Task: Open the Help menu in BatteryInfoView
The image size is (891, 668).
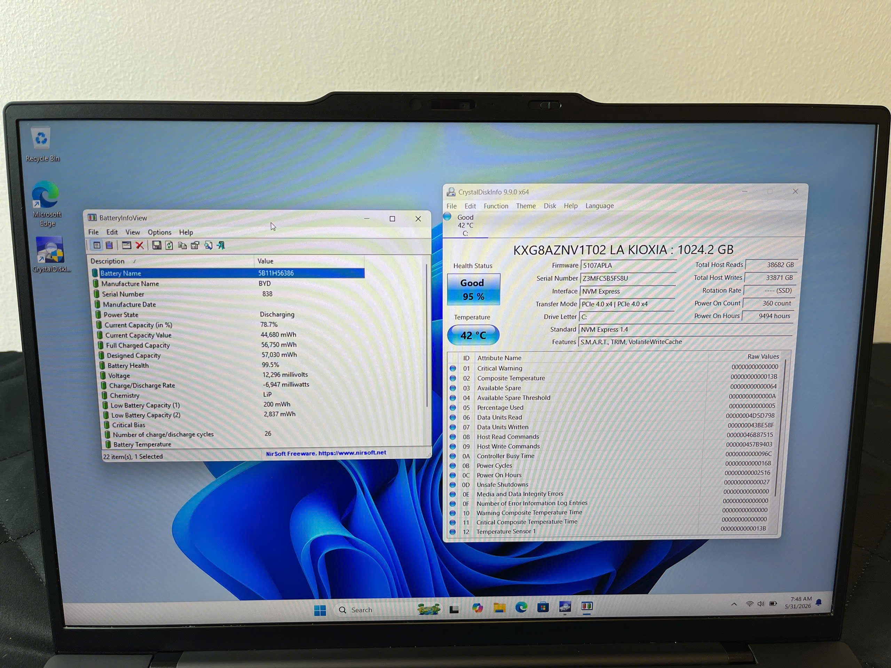Action: pyautogui.click(x=186, y=232)
